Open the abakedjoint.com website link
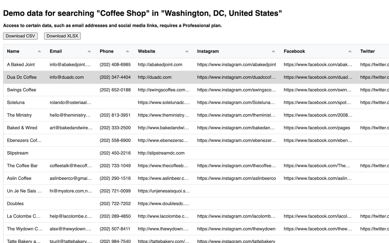Screen dimensions: 389x243 pyautogui.click(x=160, y=64)
